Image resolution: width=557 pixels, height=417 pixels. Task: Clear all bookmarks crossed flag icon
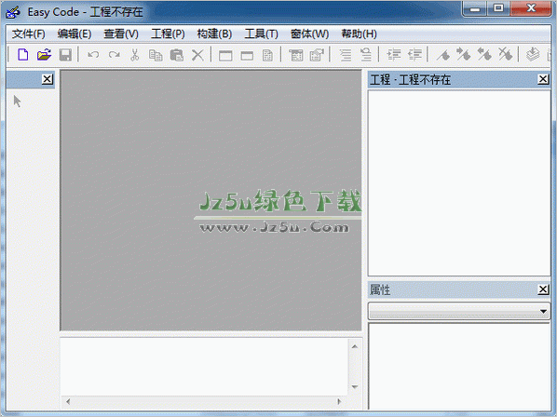click(505, 54)
